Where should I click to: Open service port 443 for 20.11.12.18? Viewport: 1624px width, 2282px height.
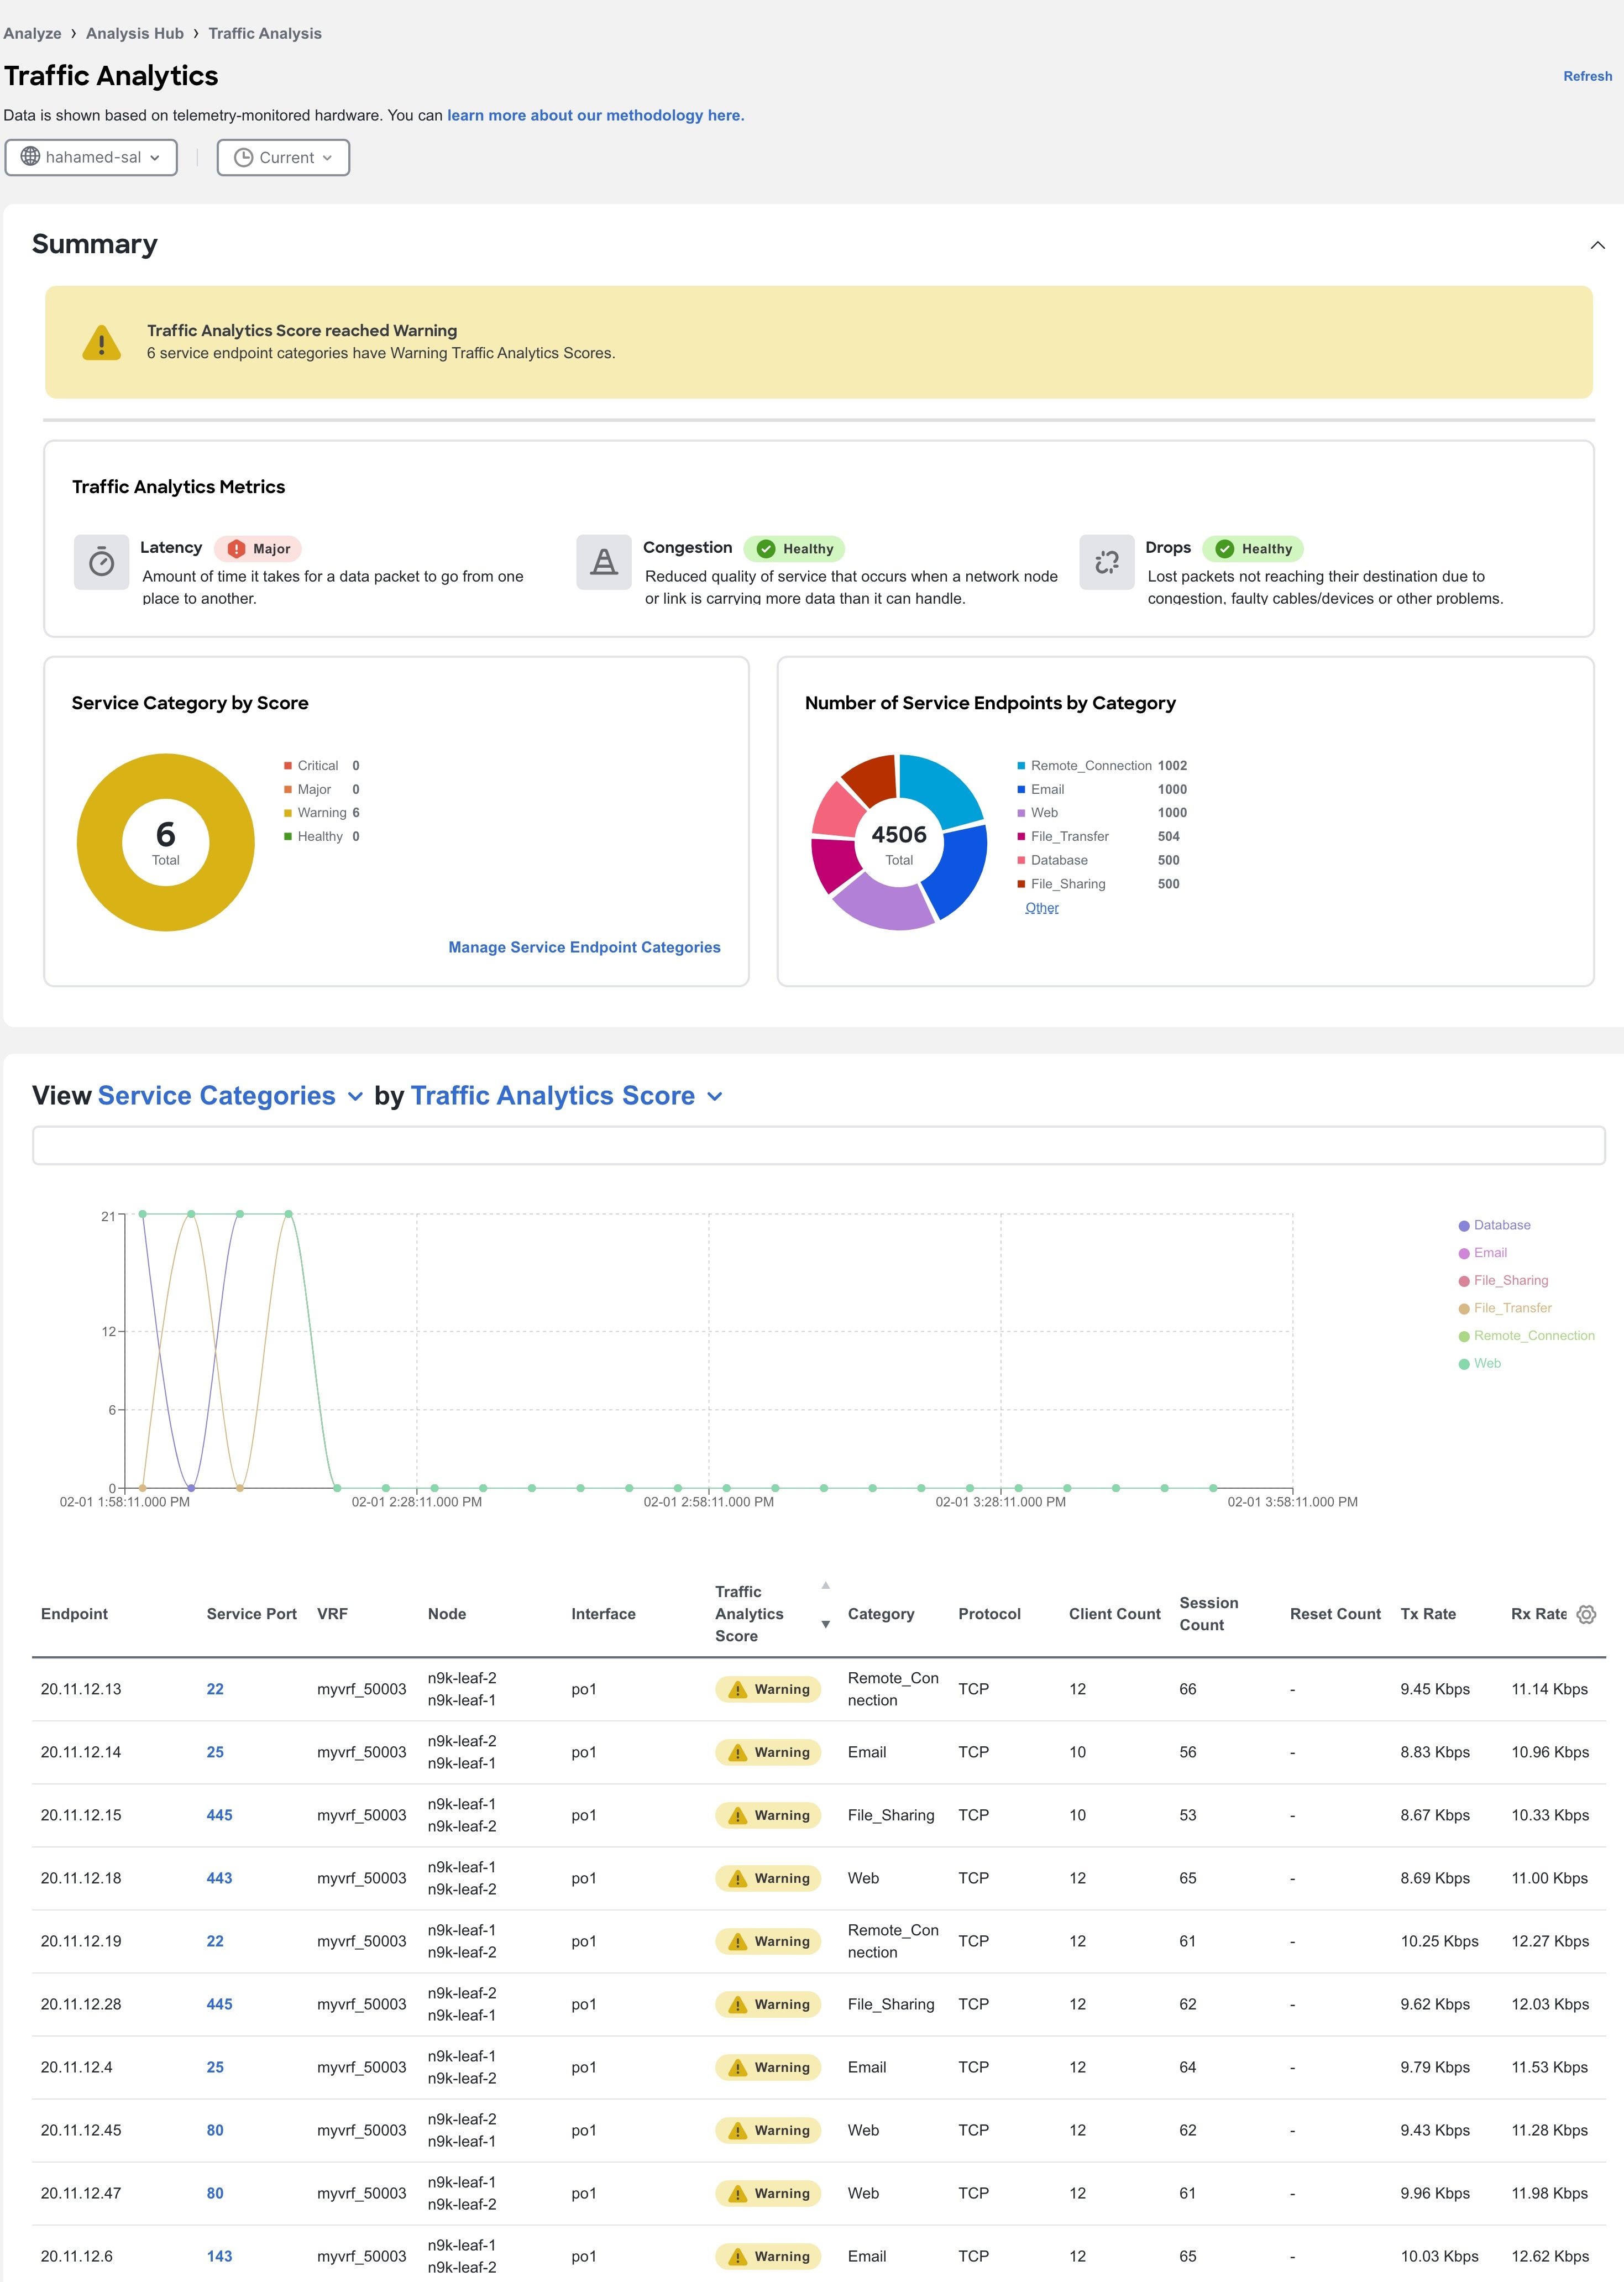[219, 1878]
